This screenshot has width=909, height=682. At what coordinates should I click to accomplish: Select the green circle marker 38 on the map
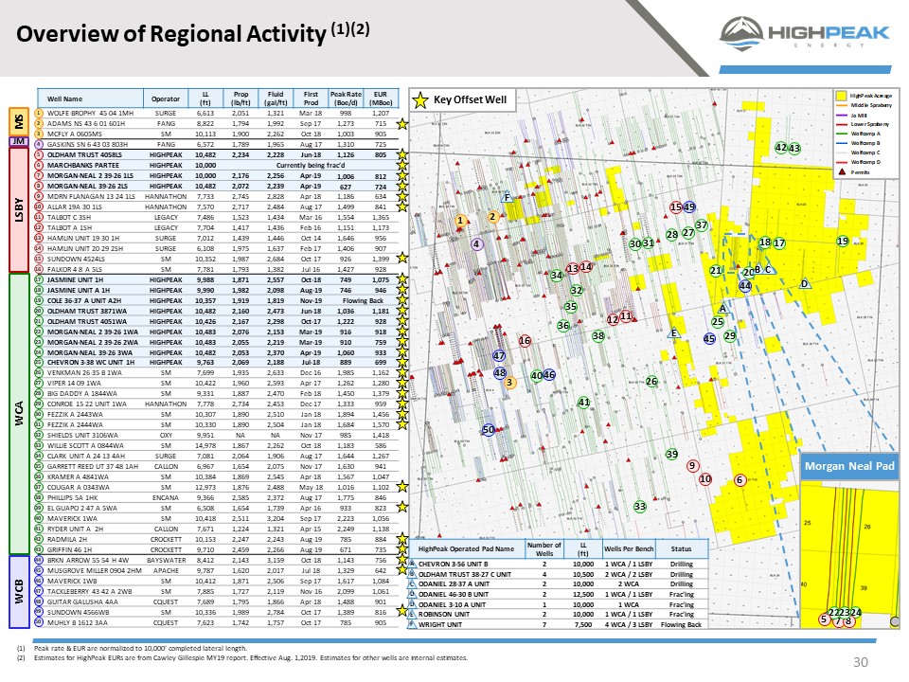[x=598, y=335]
